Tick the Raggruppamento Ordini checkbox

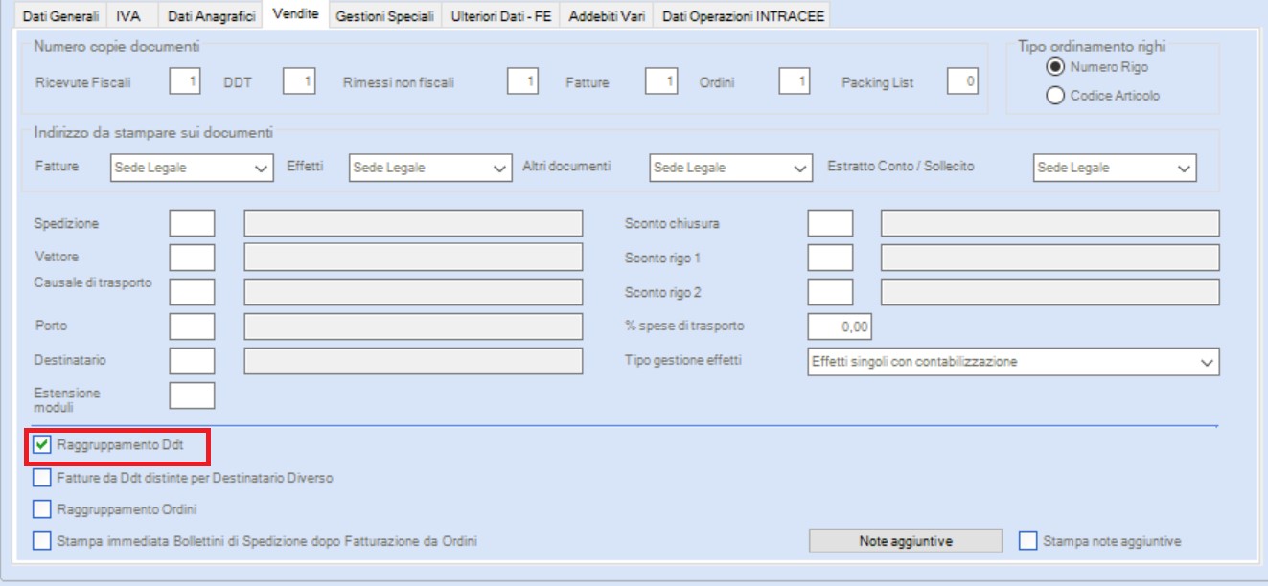pyautogui.click(x=42, y=508)
